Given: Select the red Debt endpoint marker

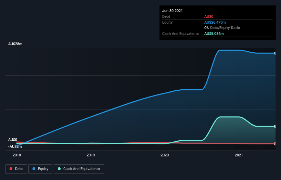Looking at the screenshot, I should 275,144.
